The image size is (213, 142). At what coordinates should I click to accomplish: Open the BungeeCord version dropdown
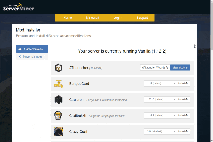[160, 83]
